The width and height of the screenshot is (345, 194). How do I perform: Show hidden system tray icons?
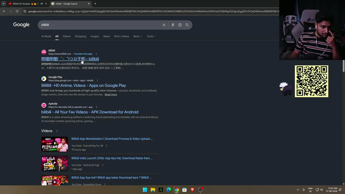coord(298,190)
